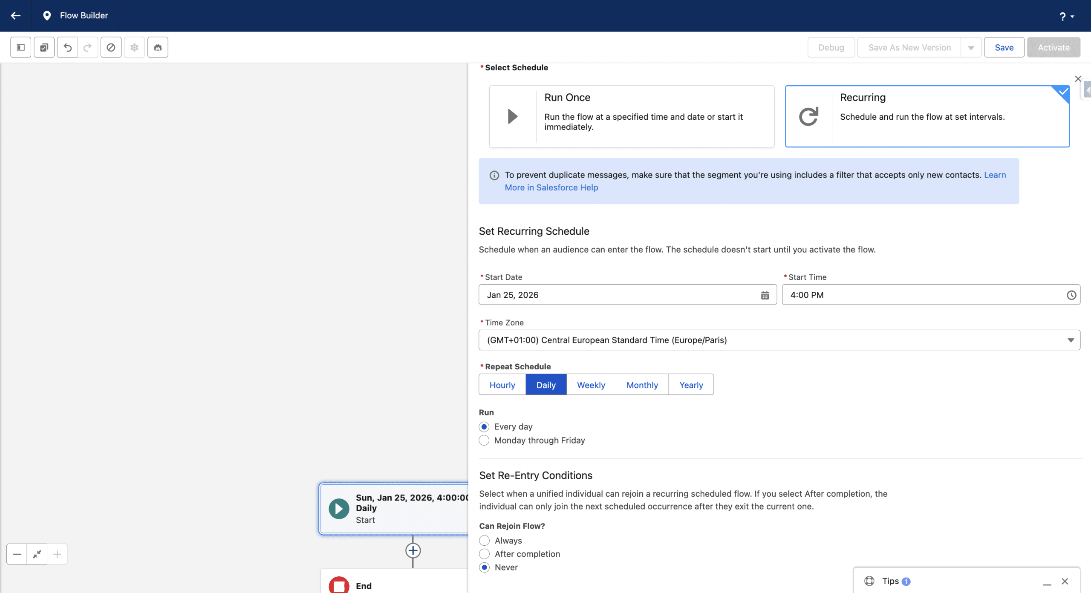Image resolution: width=1091 pixels, height=593 pixels.
Task: Toggle the left toolbox panel icon
Action: point(20,47)
